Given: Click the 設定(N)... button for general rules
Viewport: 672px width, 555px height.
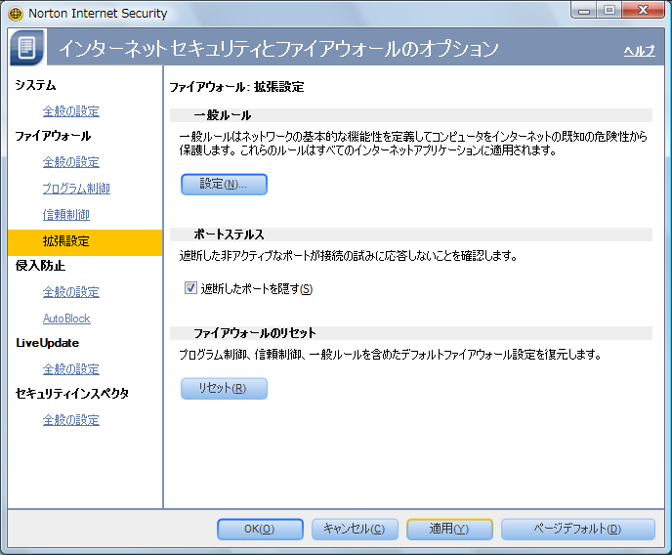Looking at the screenshot, I should point(224,184).
